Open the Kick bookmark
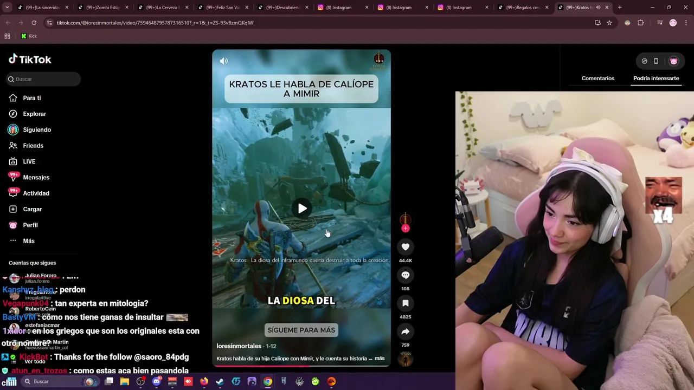The width and height of the screenshot is (694, 390). pyautogui.click(x=29, y=36)
